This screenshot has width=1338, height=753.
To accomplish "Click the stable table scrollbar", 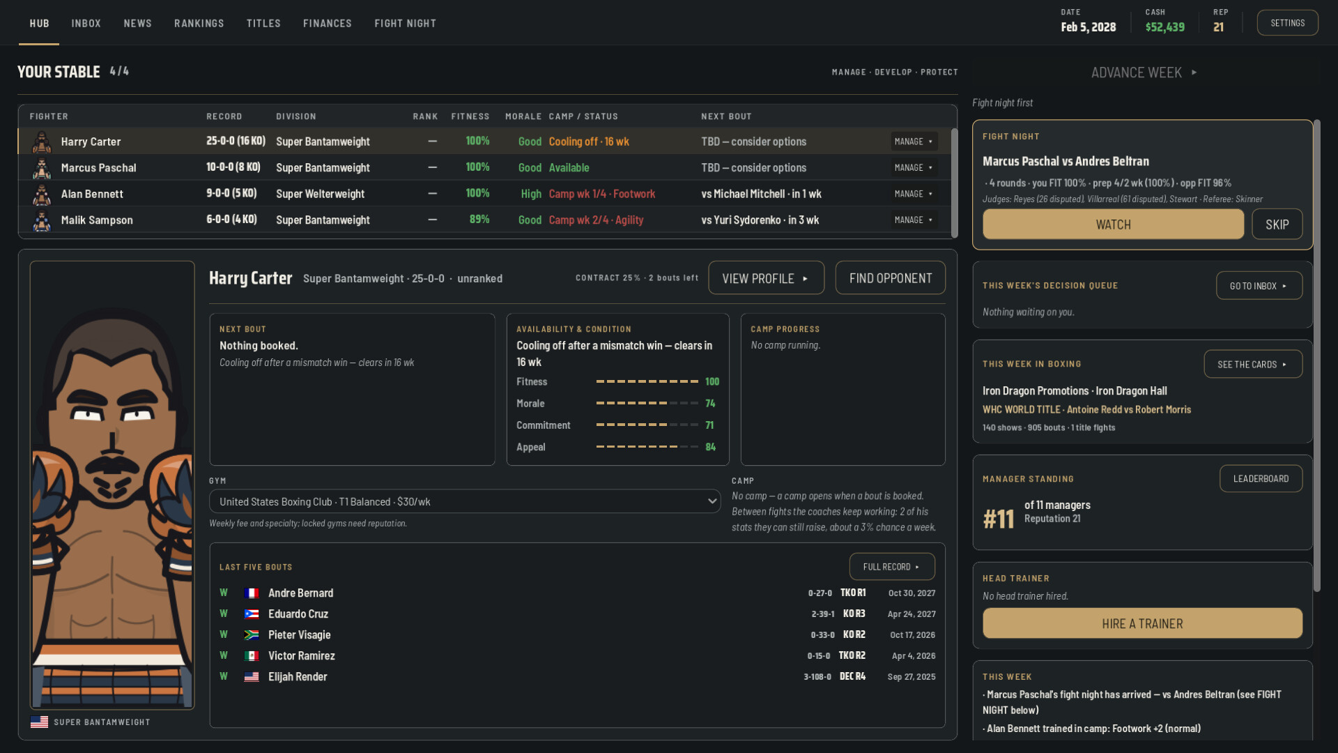I will (954, 183).
